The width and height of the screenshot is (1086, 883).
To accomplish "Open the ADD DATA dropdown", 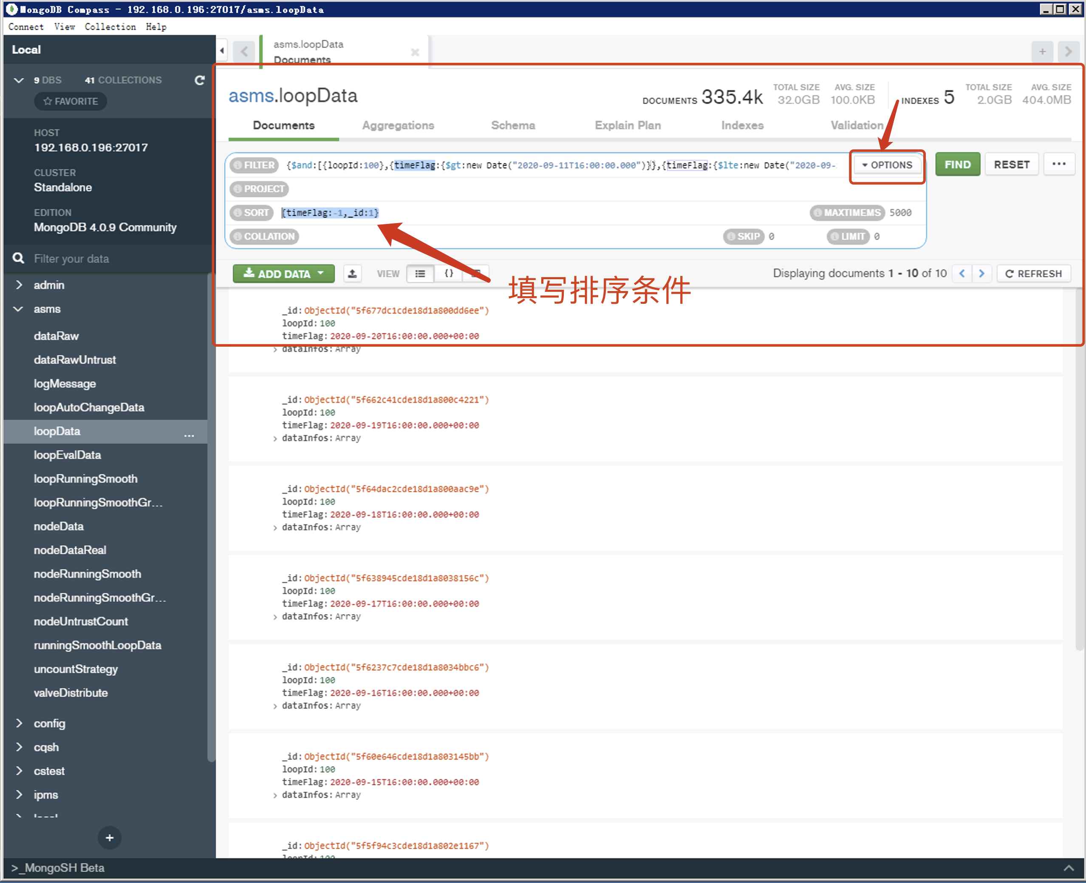I will (284, 274).
